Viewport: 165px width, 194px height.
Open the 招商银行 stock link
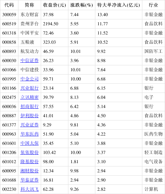(x=30, y=106)
